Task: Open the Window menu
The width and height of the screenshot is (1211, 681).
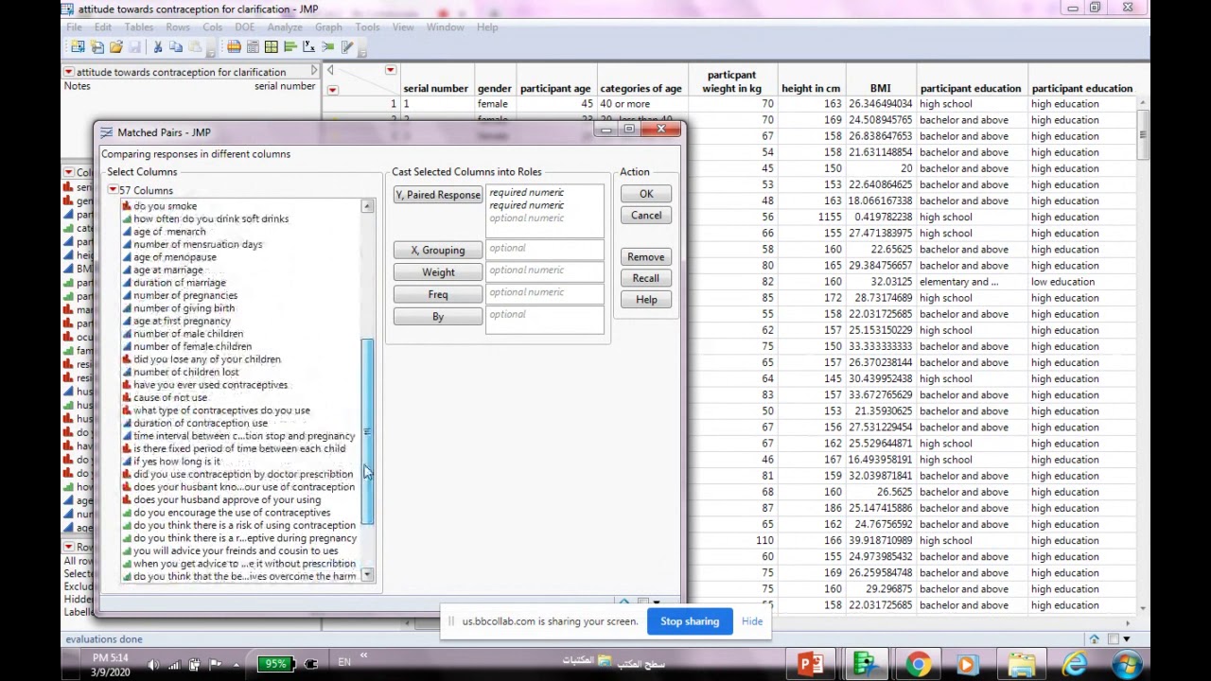Action: [445, 27]
